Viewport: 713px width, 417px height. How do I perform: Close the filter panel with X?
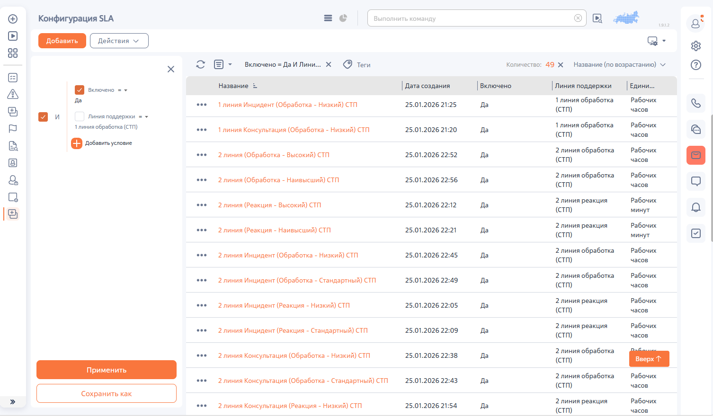[x=171, y=69]
